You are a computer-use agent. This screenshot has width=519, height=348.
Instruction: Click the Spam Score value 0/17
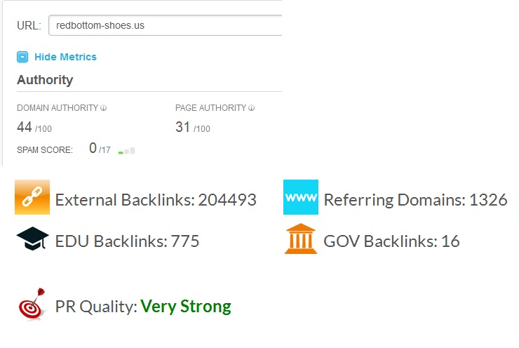coord(99,149)
